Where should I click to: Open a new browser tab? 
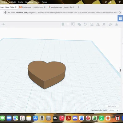78,7
